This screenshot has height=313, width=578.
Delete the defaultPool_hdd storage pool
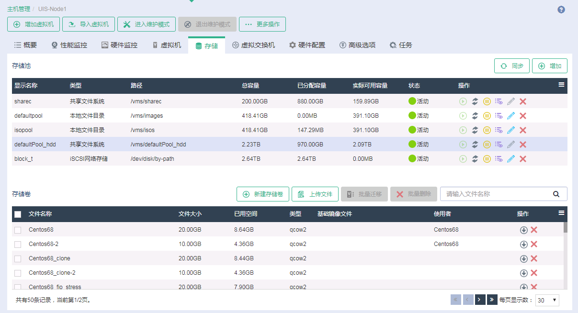523,145
